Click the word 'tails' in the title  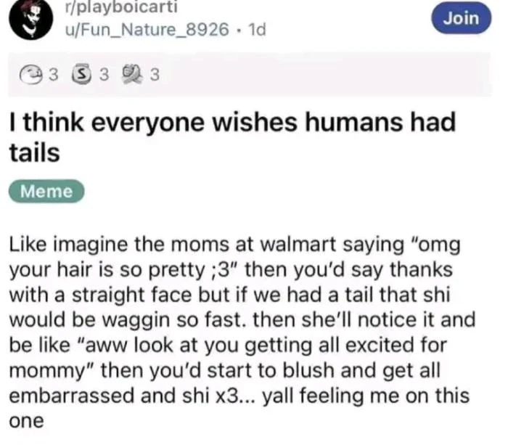tap(34, 153)
